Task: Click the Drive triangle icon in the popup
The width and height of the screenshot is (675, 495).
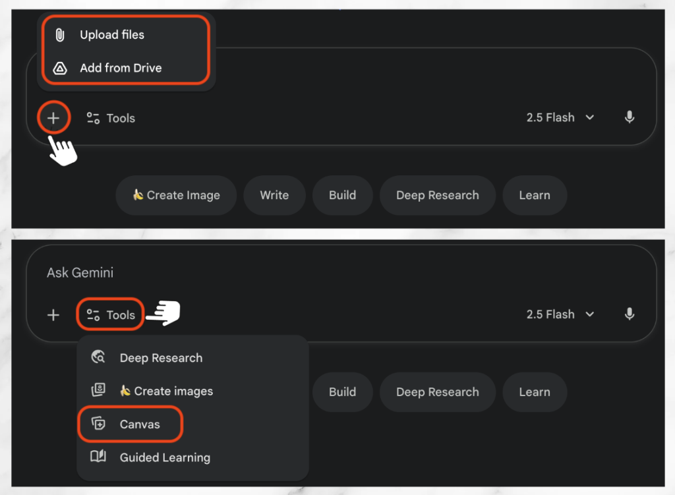Action: [60, 68]
